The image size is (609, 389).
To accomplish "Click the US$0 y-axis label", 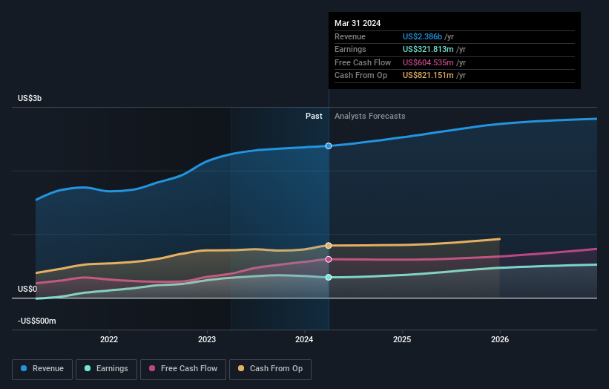I will pyautogui.click(x=27, y=289).
